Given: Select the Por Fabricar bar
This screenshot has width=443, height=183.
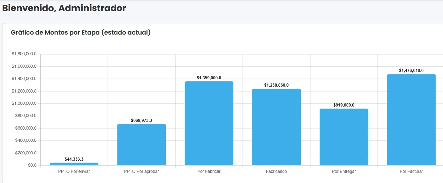Looking at the screenshot, I should 209,123.
